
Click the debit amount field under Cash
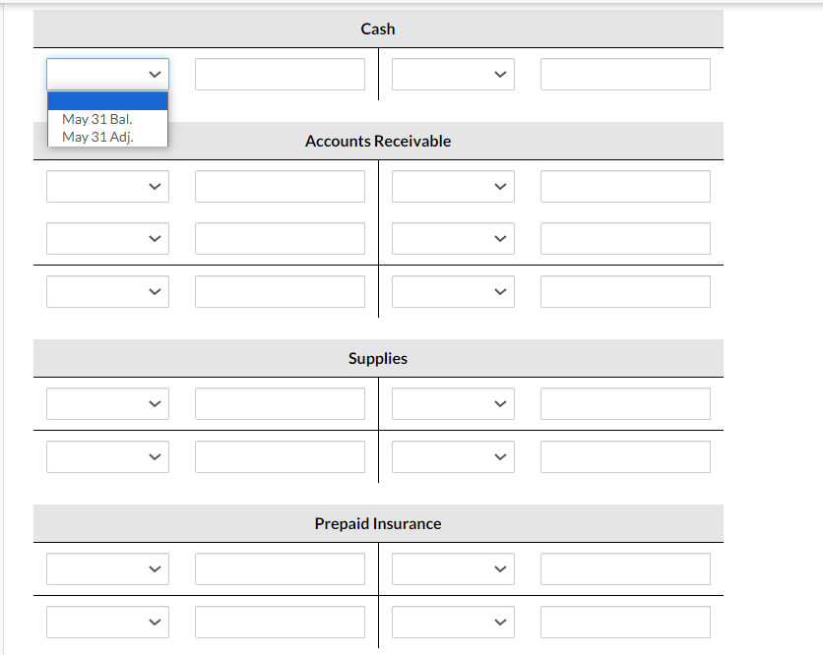[x=280, y=74]
